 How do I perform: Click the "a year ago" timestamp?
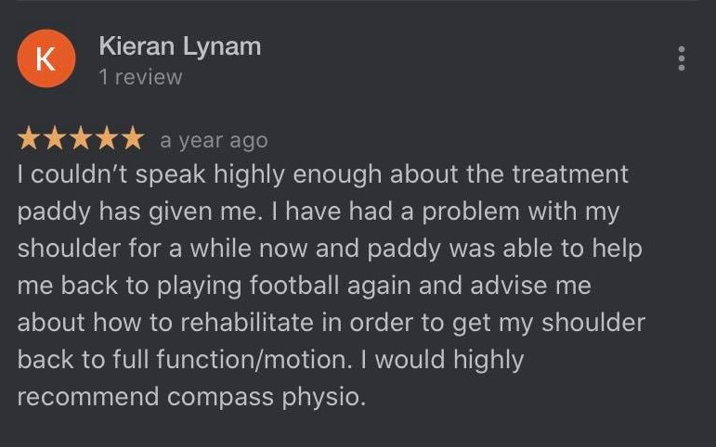(x=214, y=141)
